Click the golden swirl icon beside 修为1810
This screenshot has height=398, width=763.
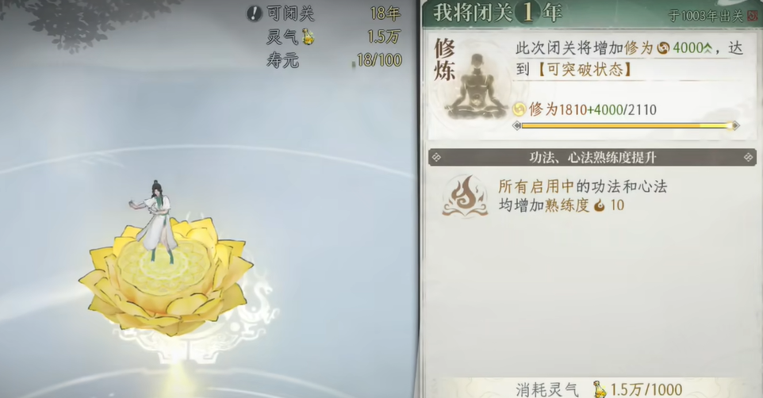pos(520,109)
